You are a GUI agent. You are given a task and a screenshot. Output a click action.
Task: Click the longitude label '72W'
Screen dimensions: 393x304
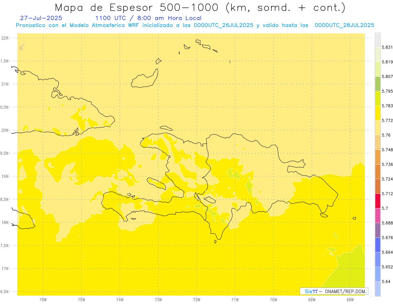click(x=196, y=300)
